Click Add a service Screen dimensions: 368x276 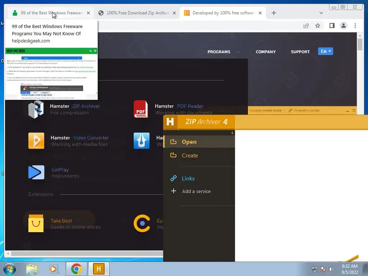[x=196, y=191]
